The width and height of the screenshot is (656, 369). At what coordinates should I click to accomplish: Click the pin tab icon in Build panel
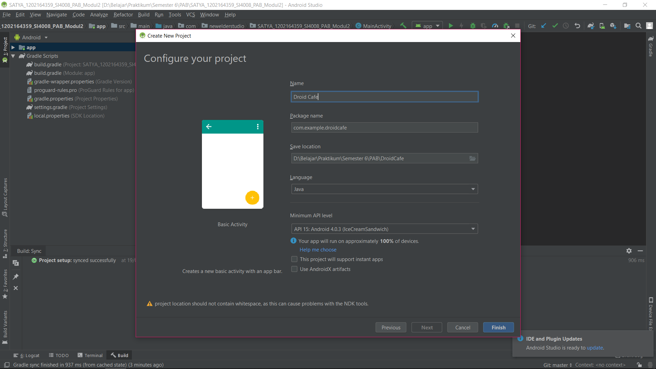pos(16,276)
